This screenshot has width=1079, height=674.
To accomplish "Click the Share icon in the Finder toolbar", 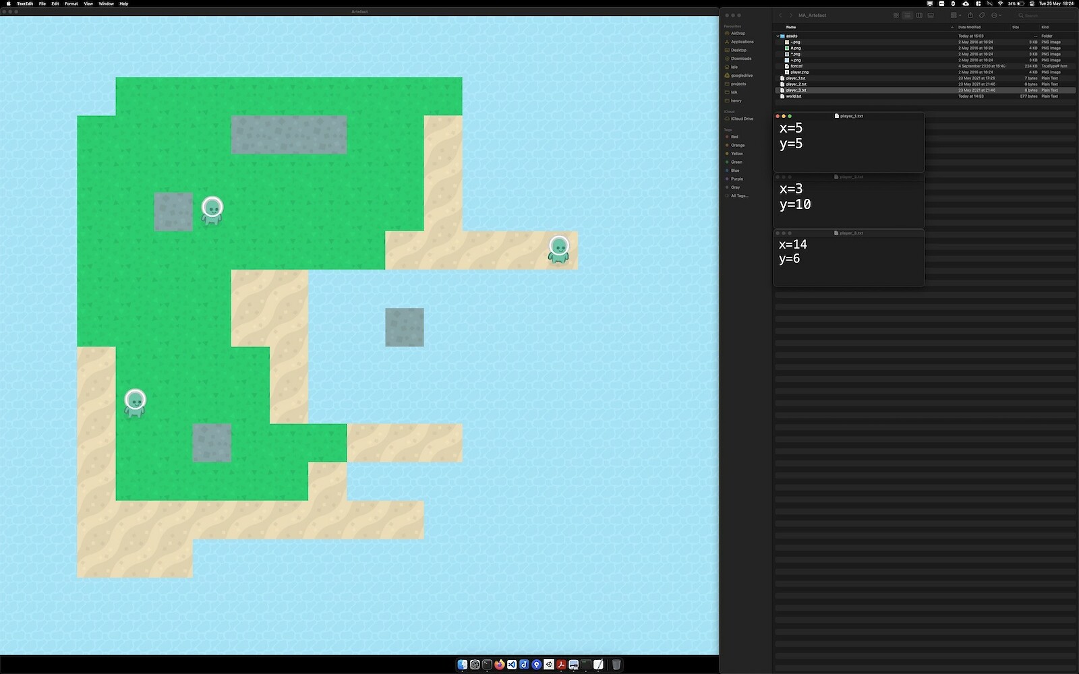I will [x=971, y=15].
